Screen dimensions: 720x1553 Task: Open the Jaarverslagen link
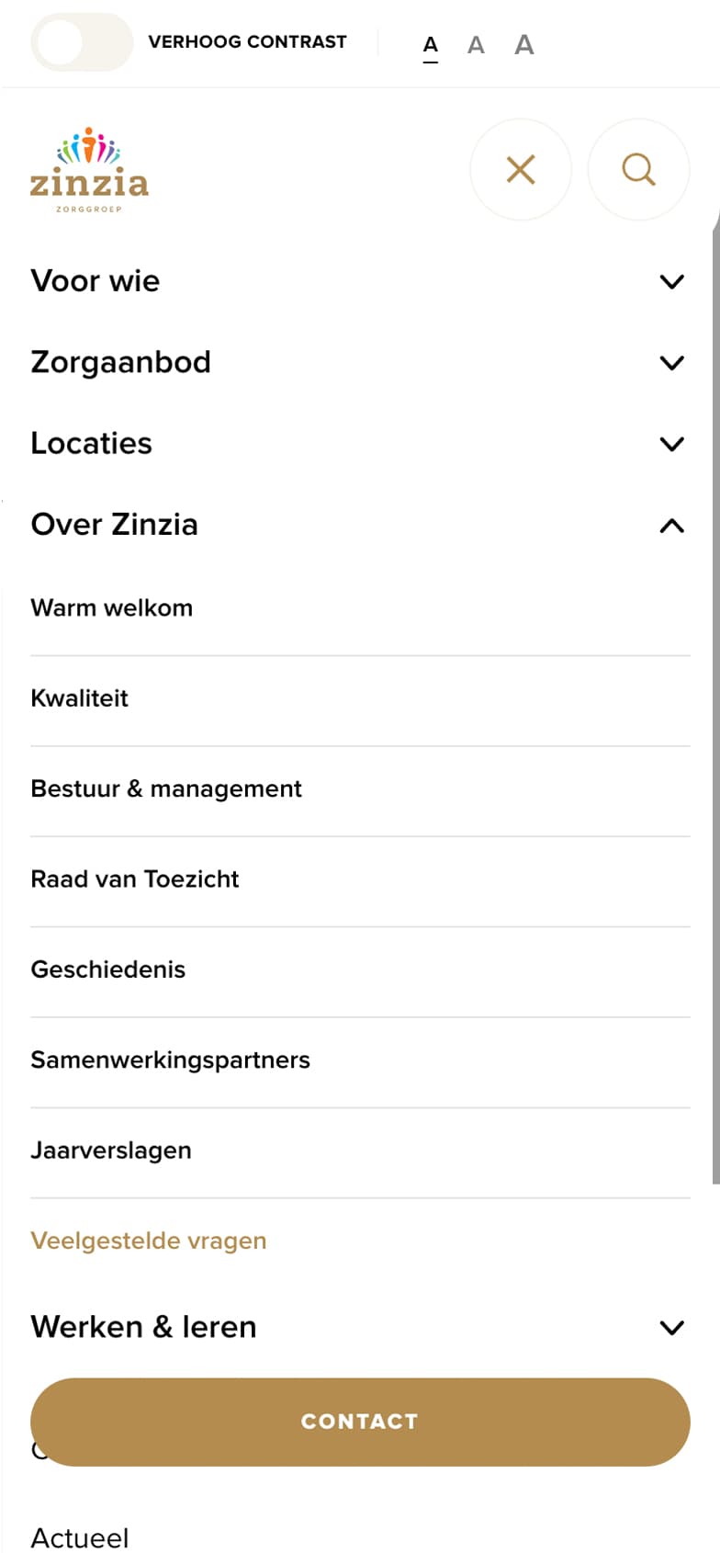360,1151
